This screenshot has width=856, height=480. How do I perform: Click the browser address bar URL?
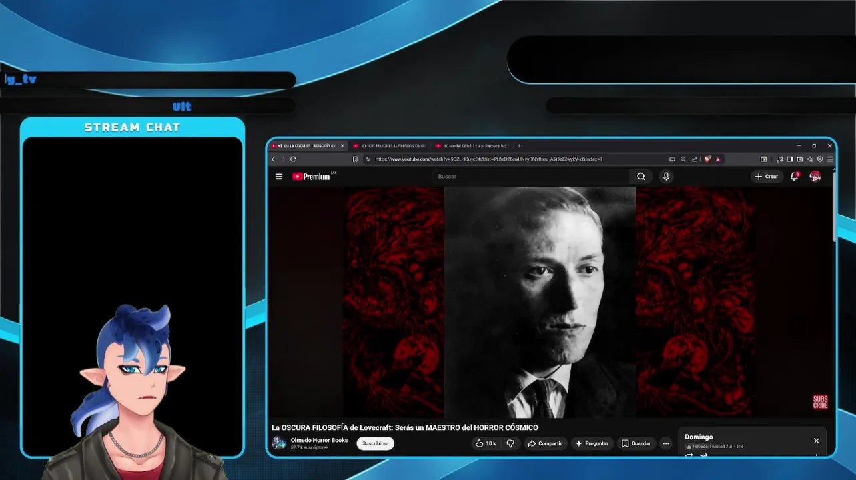click(x=489, y=159)
